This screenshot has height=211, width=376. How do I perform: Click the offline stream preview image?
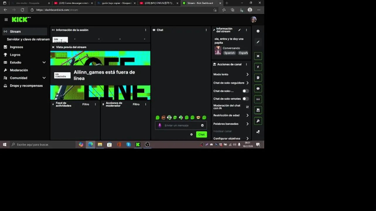tap(100, 75)
